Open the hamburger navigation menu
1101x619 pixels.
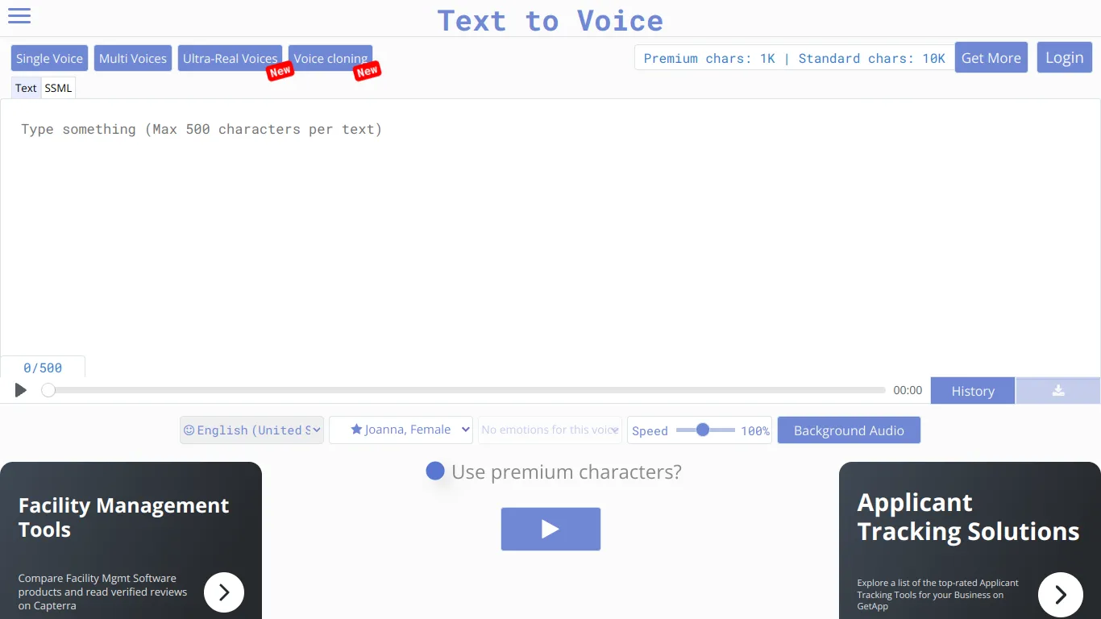(19, 15)
